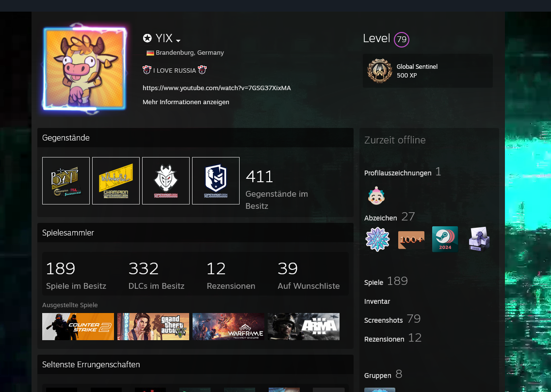This screenshot has height=392, width=551.
Task: Expand Mehr Informationen anzeigen
Action: point(186,102)
